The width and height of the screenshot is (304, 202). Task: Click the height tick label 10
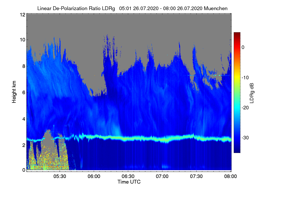tap(22, 40)
